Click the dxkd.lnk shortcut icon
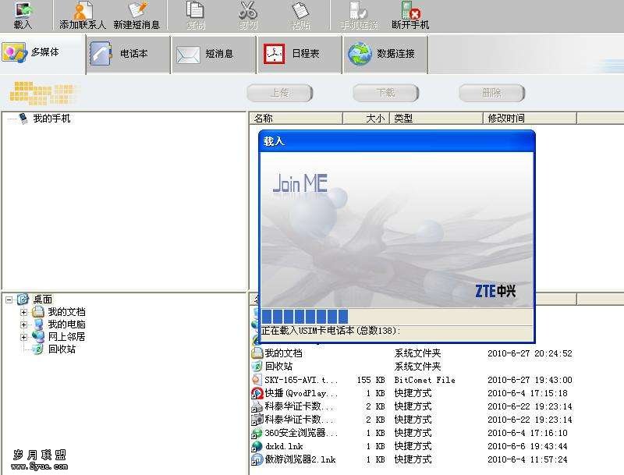 point(257,446)
